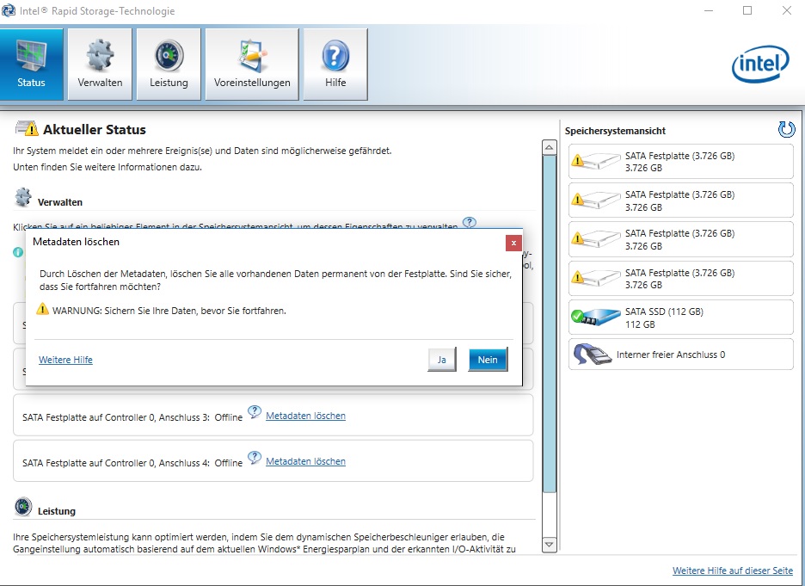The image size is (805, 586).
Task: Switch to the Verwalten tab
Action: pyautogui.click(x=100, y=65)
